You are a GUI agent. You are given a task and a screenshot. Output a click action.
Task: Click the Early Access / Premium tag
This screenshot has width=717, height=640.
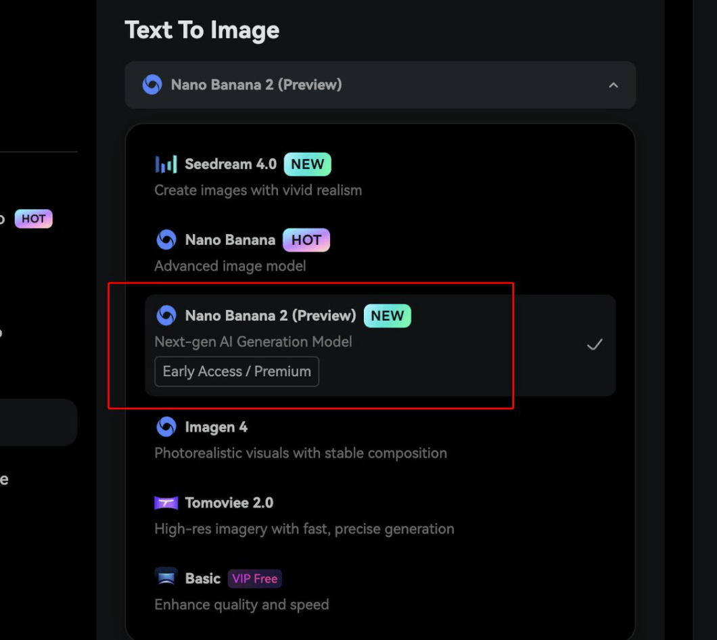pyautogui.click(x=237, y=371)
